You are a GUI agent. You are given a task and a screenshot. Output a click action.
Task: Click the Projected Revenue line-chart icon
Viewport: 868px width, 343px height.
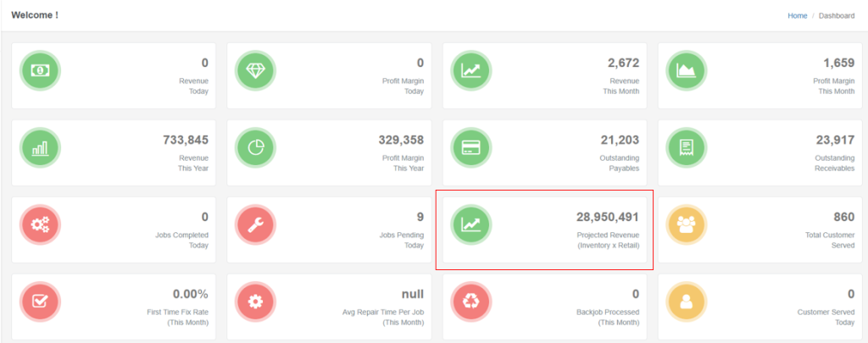pos(470,224)
